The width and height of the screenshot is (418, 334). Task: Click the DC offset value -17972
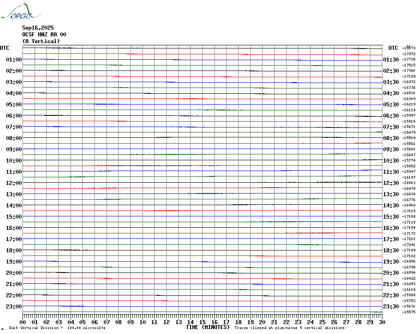(x=409, y=54)
